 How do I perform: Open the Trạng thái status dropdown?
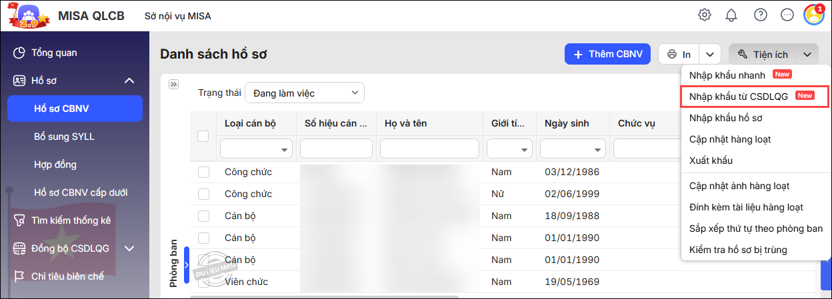305,93
